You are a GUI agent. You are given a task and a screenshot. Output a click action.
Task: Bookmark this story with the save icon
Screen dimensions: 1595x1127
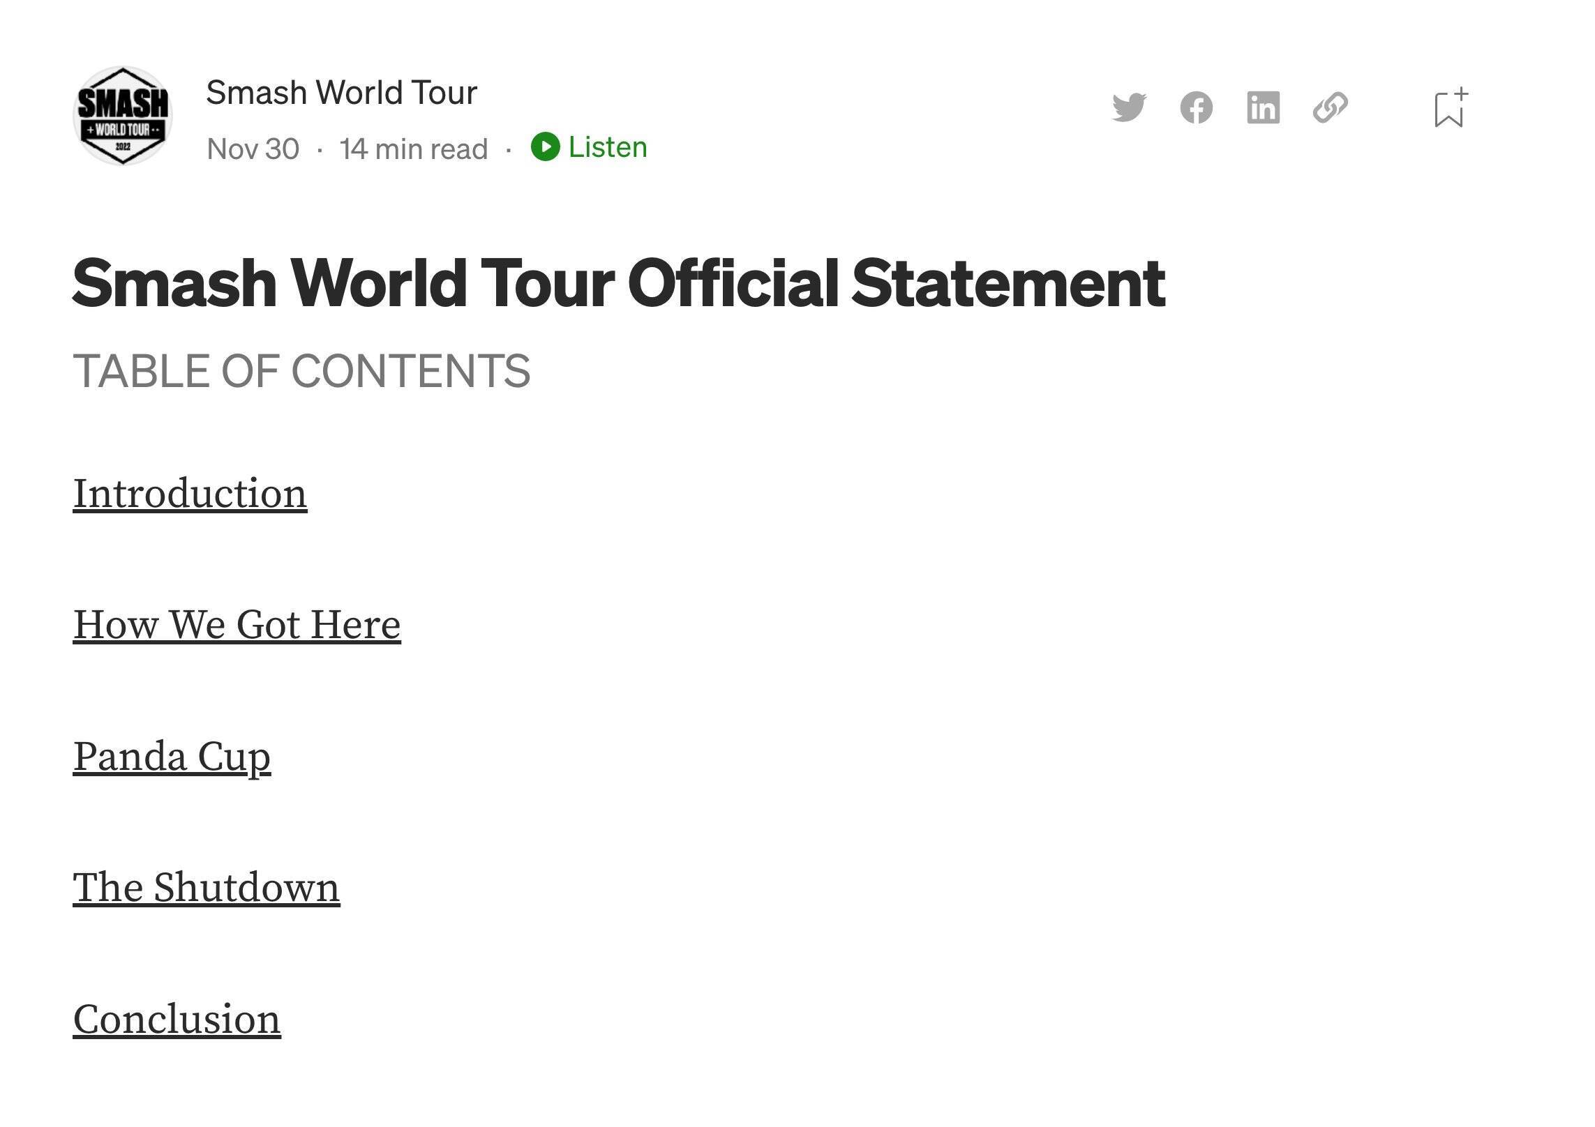click(1450, 109)
